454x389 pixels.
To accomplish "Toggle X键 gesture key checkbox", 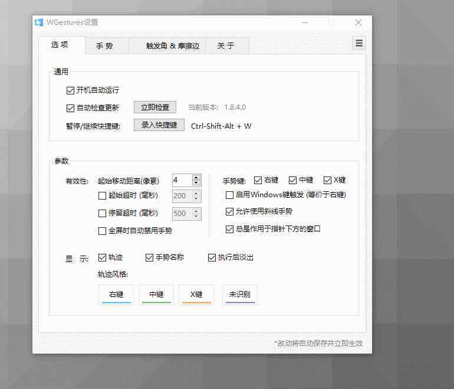I will 327,180.
